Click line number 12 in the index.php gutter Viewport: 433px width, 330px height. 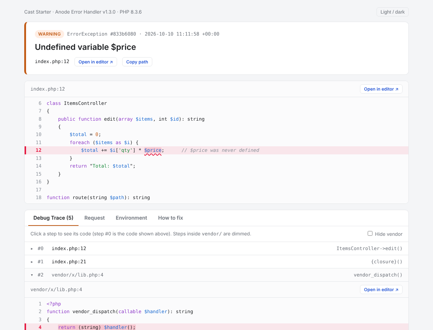point(39,150)
